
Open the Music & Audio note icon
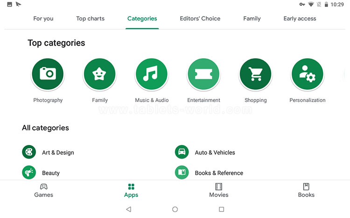click(151, 73)
